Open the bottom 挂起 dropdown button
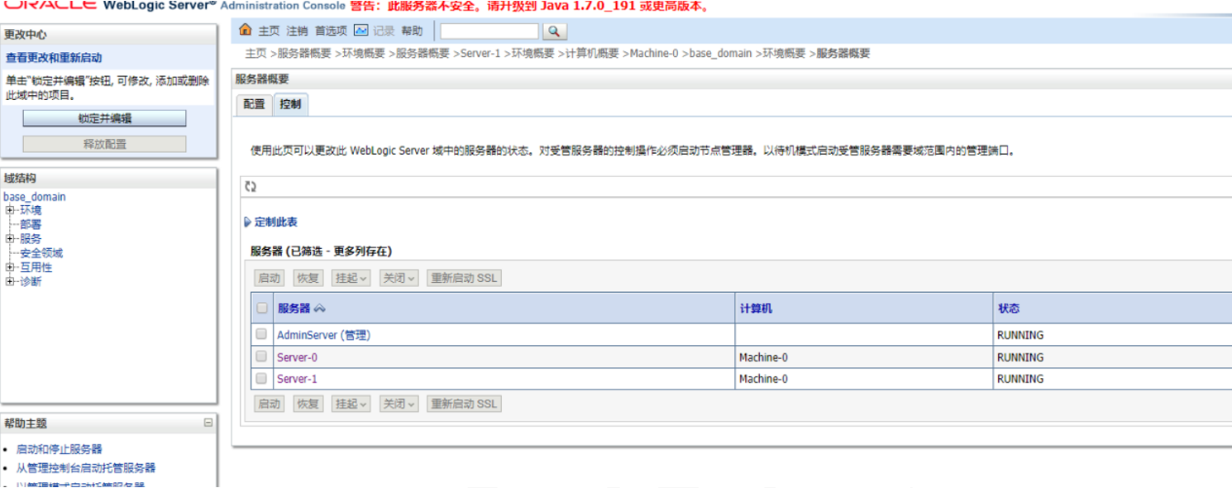The width and height of the screenshot is (1232, 488). click(x=351, y=404)
